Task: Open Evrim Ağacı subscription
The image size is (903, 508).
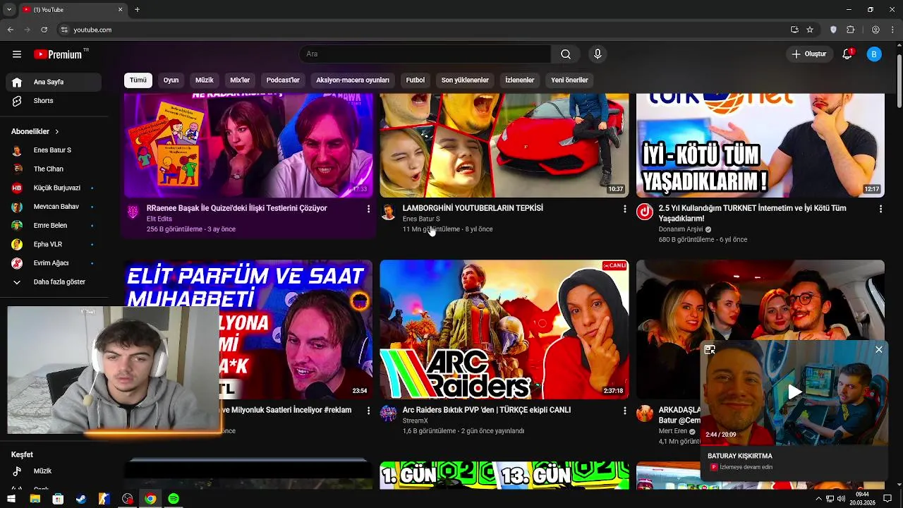Action: pos(54,263)
